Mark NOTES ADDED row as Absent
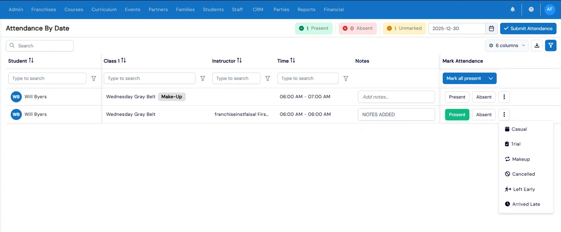Screen dimensions: 561x232 coord(484,115)
